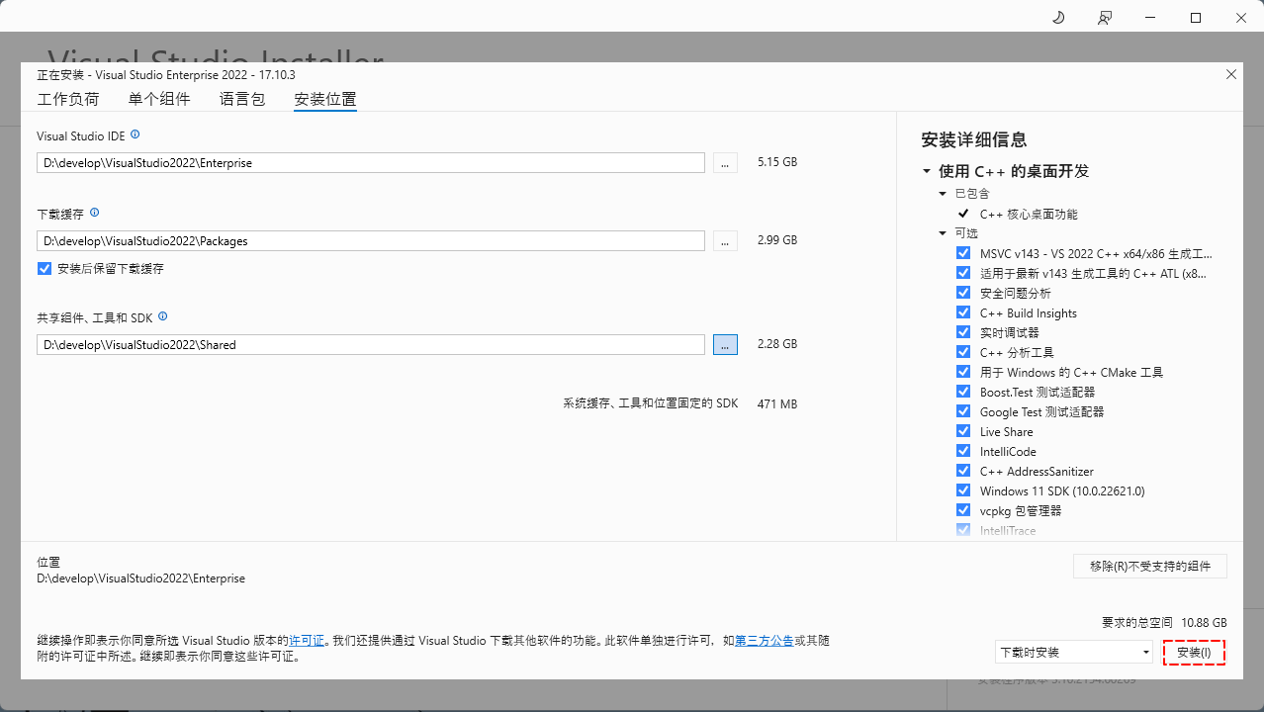1264x712 pixels.
Task: Browse for shared components folder
Action: click(x=725, y=344)
